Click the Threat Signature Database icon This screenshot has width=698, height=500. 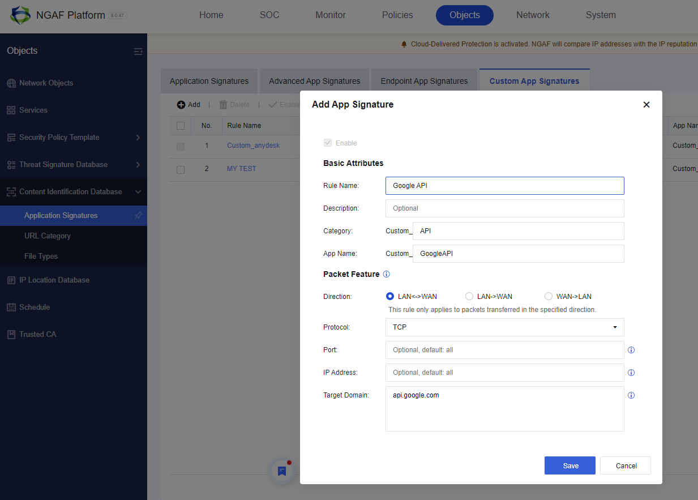[11, 165]
